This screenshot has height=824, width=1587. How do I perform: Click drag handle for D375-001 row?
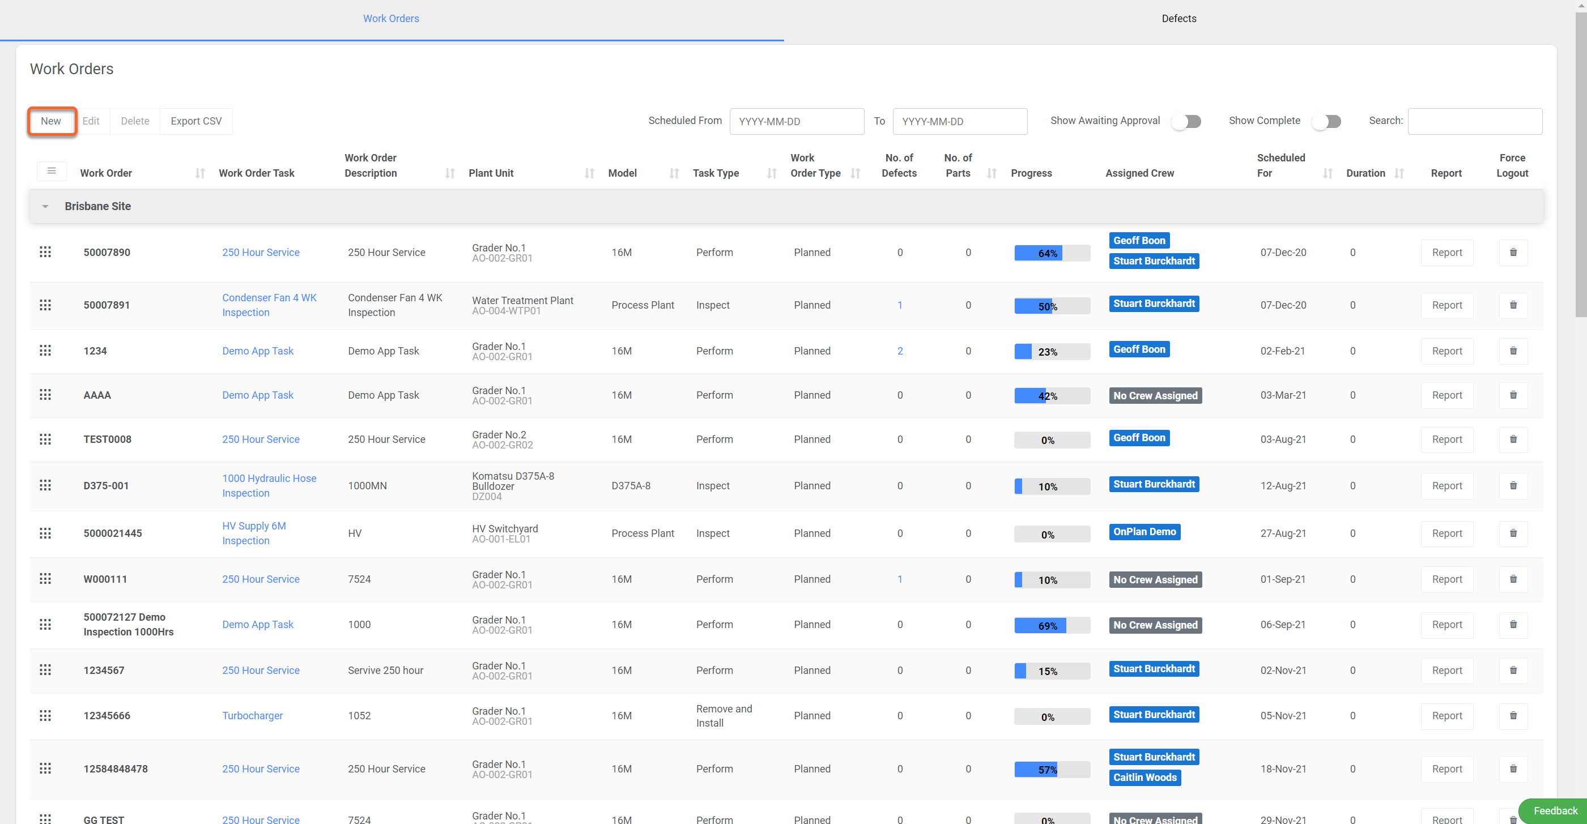[x=45, y=485]
